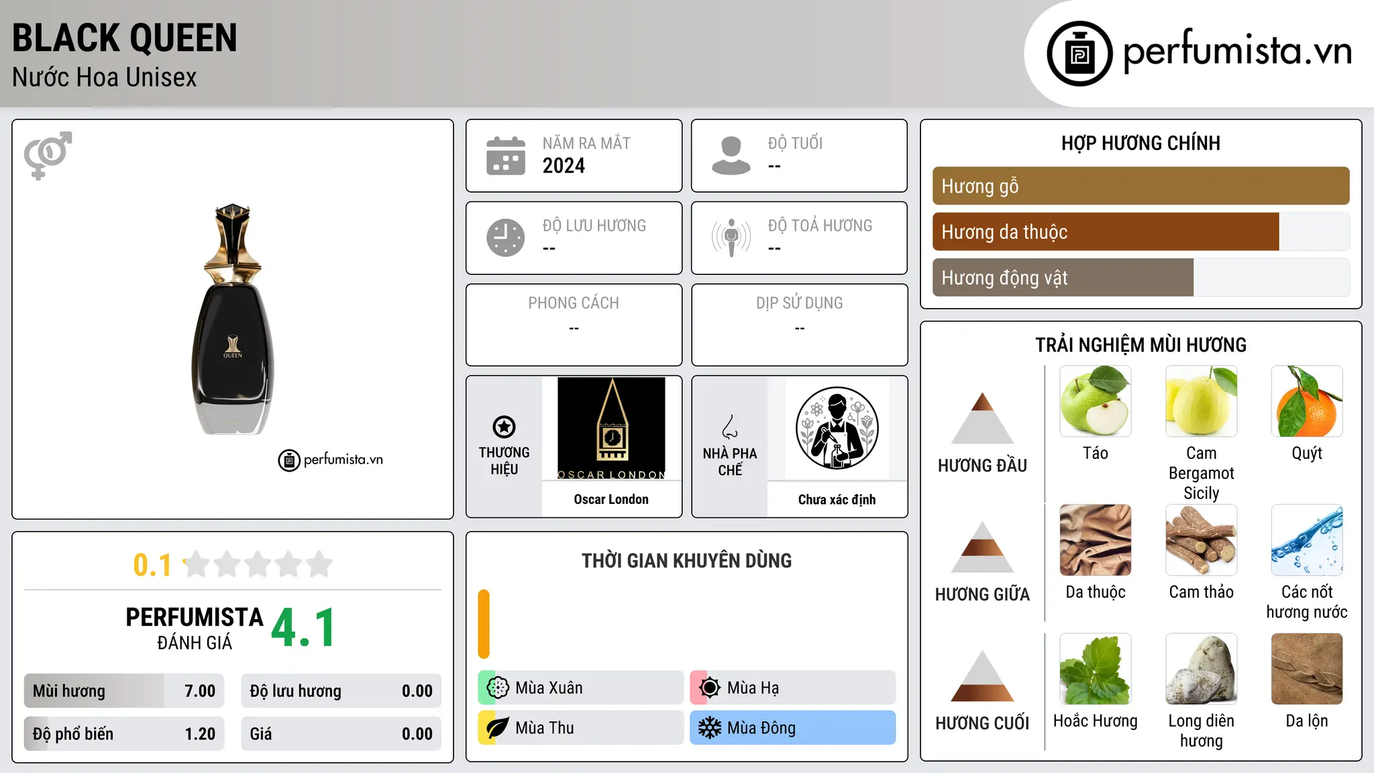Click the leaf icon for Mùa Thu

tap(498, 728)
